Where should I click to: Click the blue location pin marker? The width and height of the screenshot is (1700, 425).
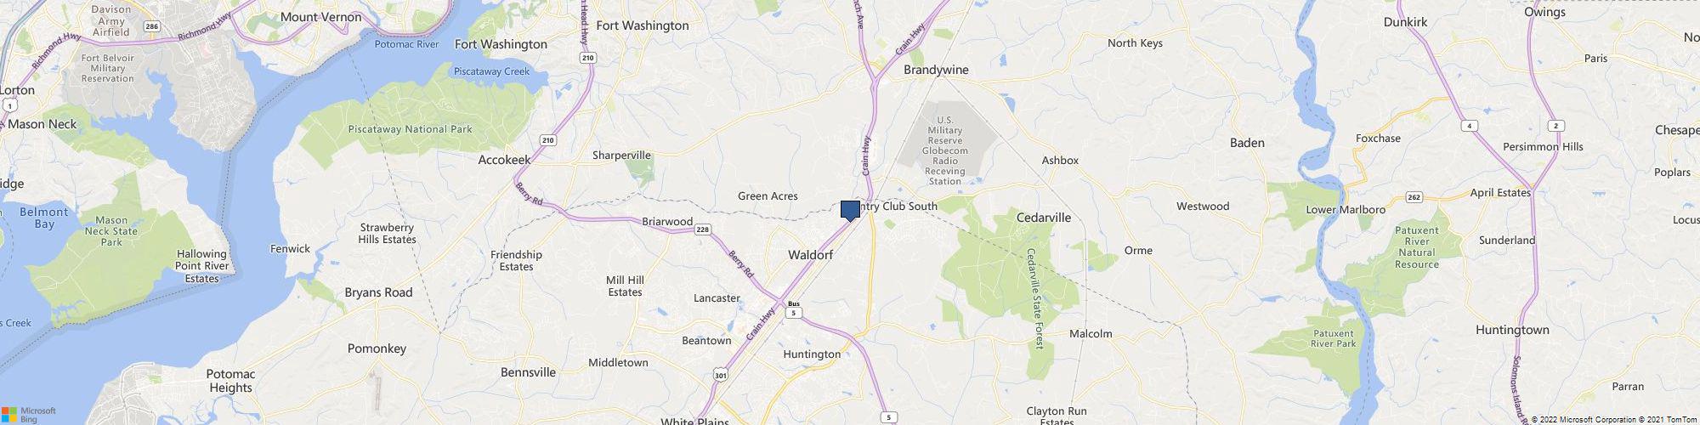[850, 211]
